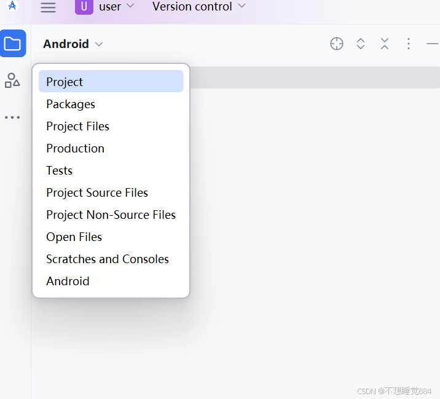
Task: Select Project view from list
Action: tap(65, 82)
